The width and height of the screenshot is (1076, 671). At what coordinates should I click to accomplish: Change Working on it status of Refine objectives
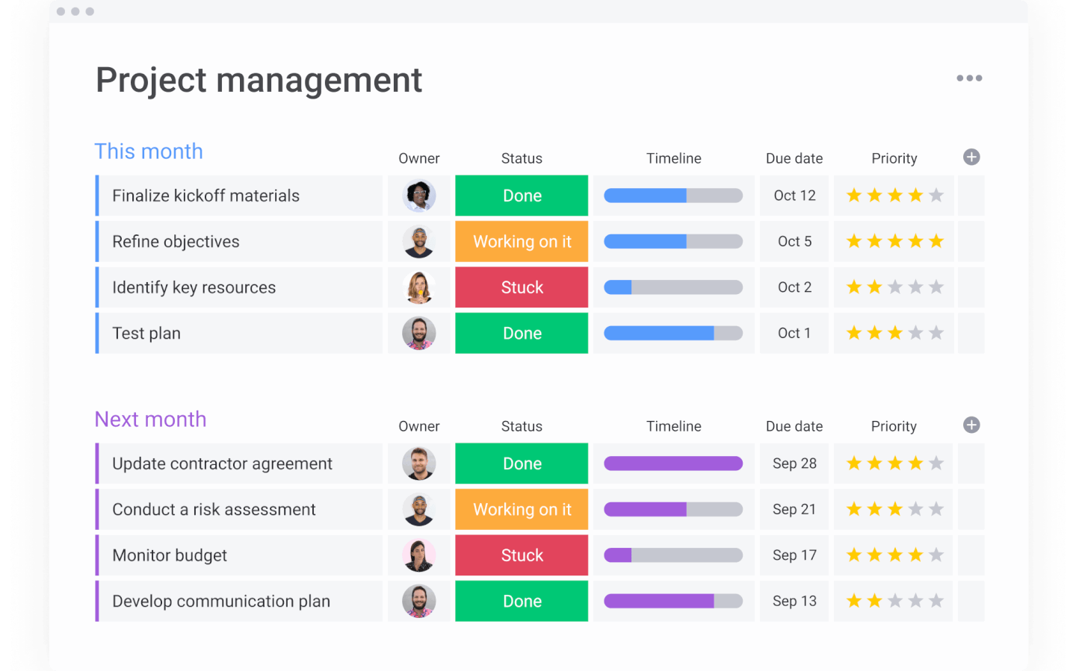click(x=522, y=242)
